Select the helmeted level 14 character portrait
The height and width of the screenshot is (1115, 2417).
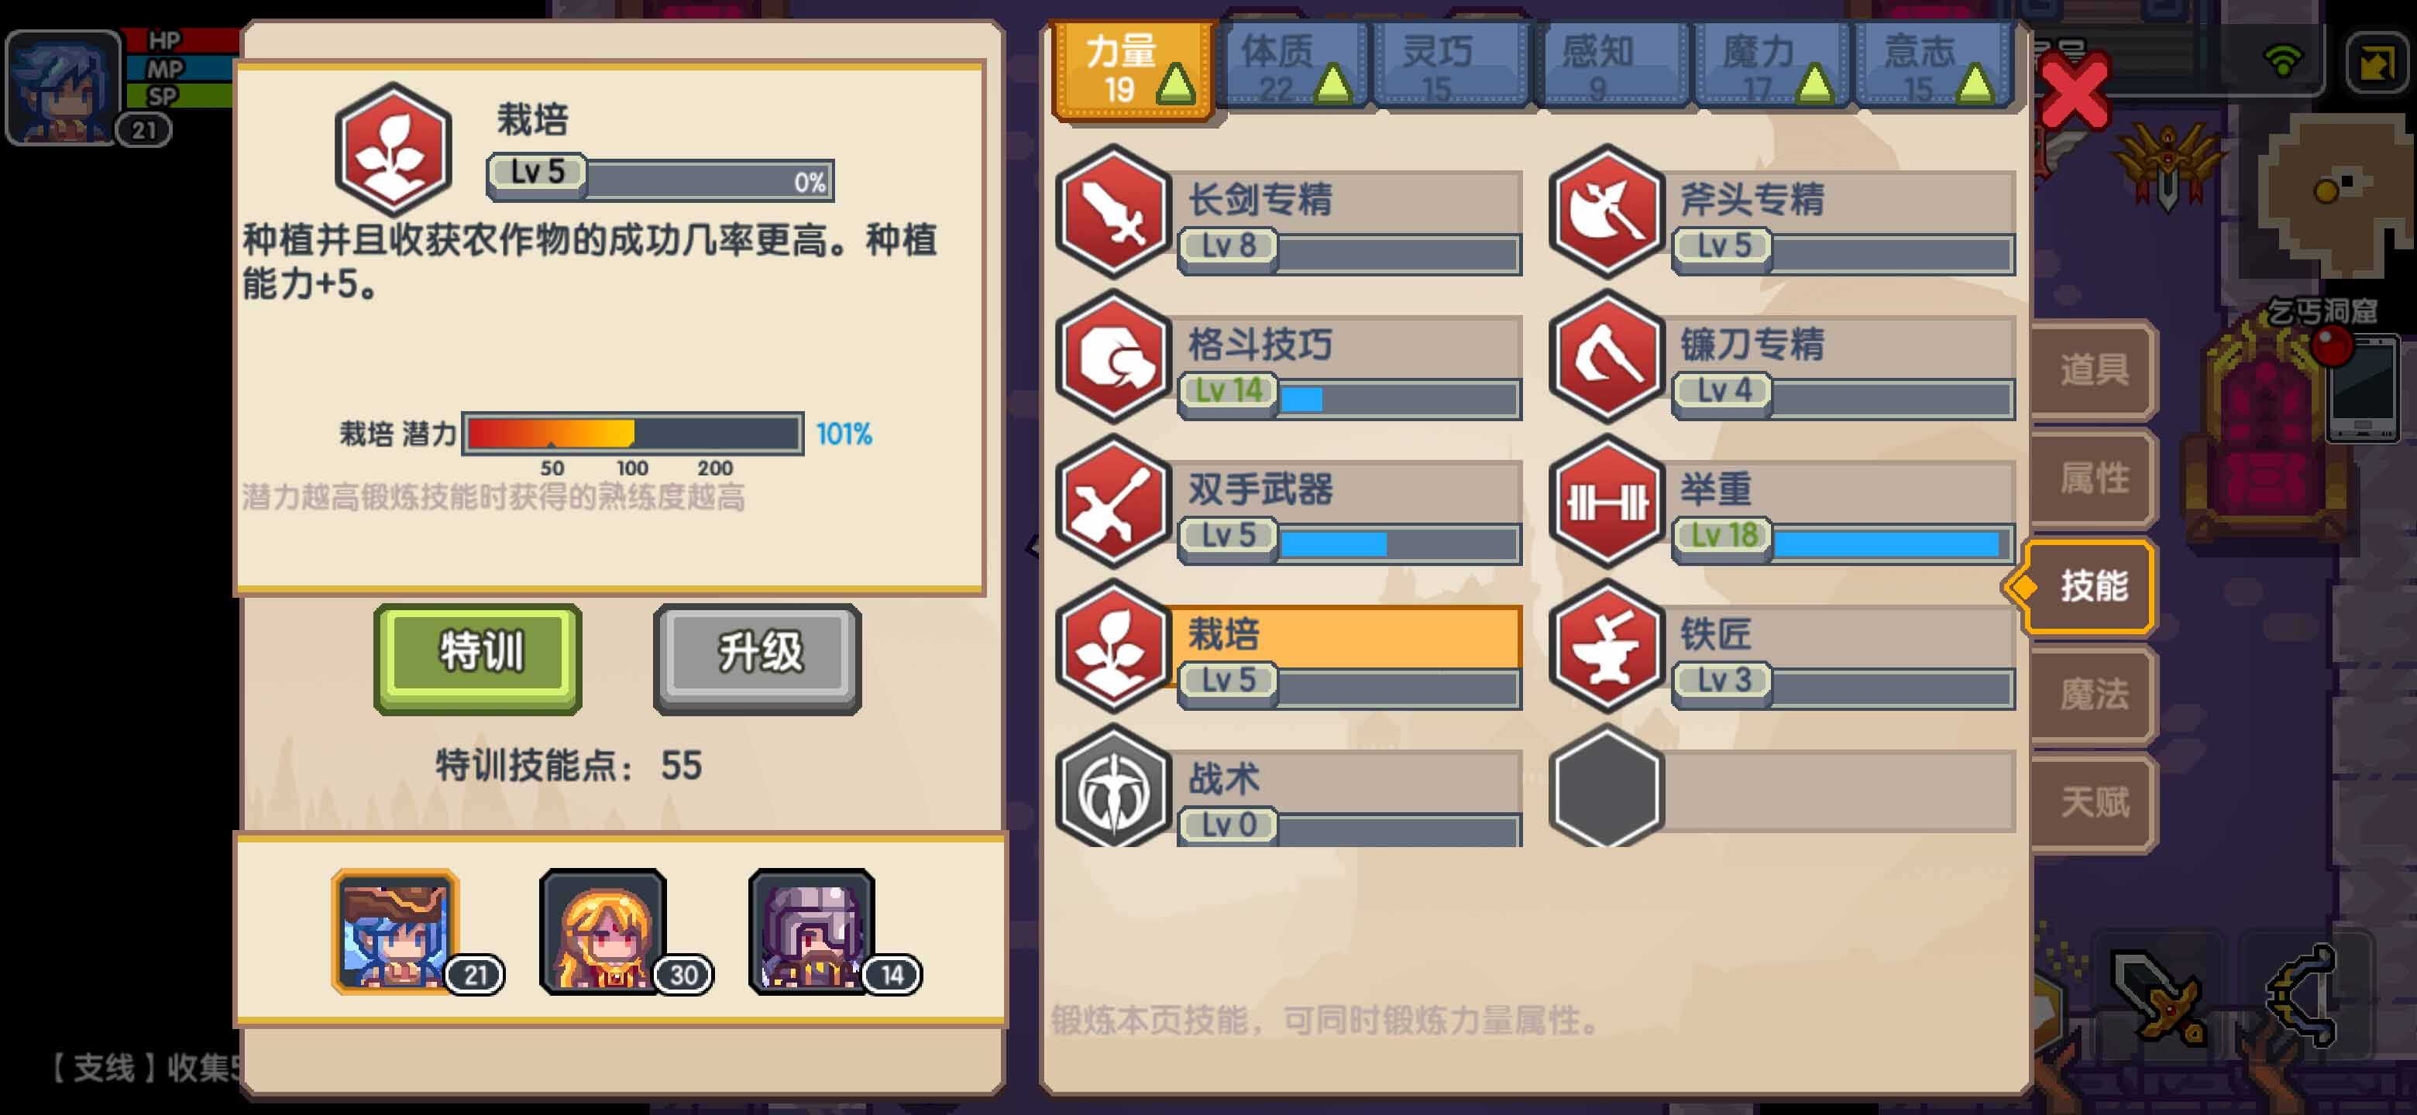813,930
